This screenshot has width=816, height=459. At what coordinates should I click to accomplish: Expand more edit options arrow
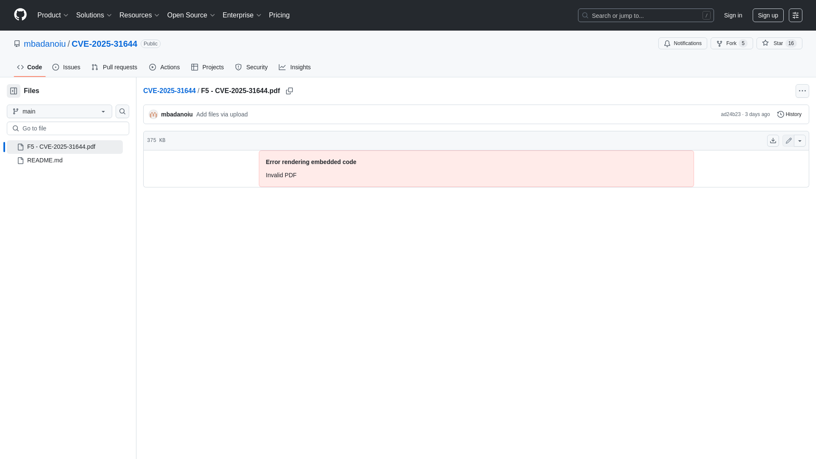pyautogui.click(x=800, y=141)
